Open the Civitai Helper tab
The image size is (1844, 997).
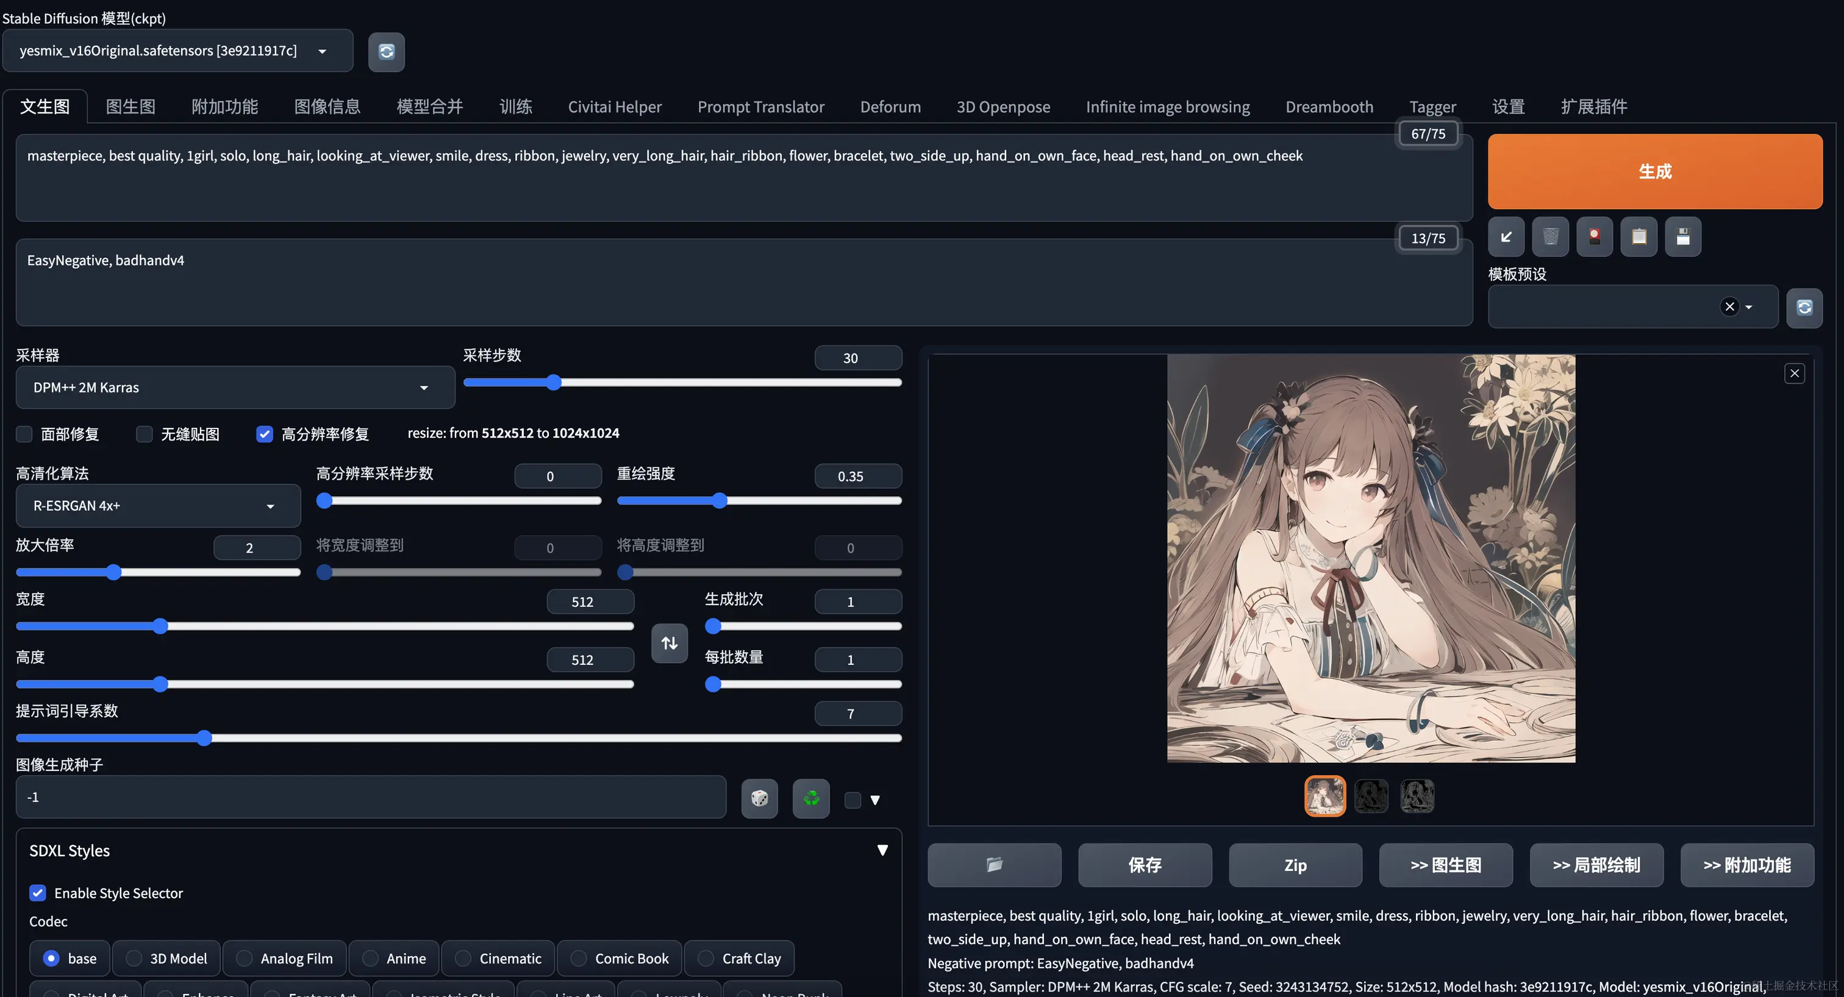click(x=614, y=107)
